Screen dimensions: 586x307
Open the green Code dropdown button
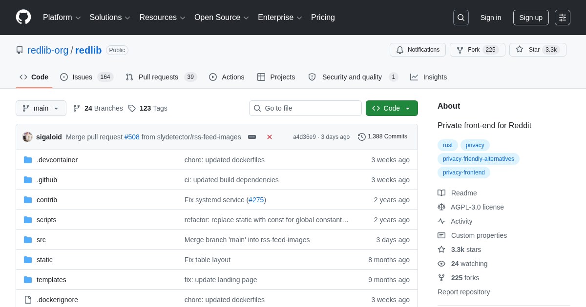tap(392, 108)
